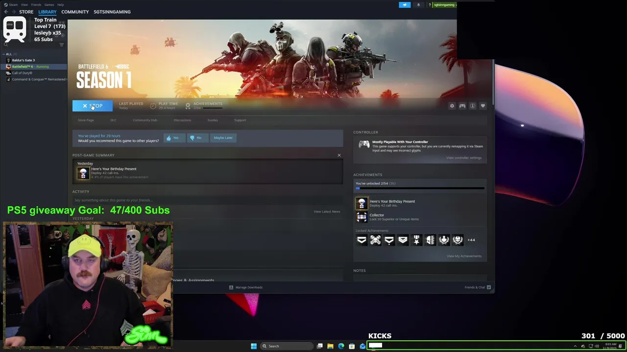Open the Store Page link

pos(86,120)
